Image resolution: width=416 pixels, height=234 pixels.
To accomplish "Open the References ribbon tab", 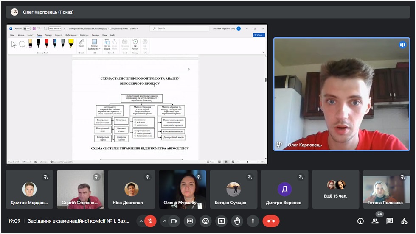I will coord(71,35).
